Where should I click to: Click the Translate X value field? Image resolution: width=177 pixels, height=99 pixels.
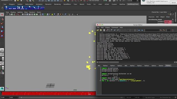pos(168,21)
